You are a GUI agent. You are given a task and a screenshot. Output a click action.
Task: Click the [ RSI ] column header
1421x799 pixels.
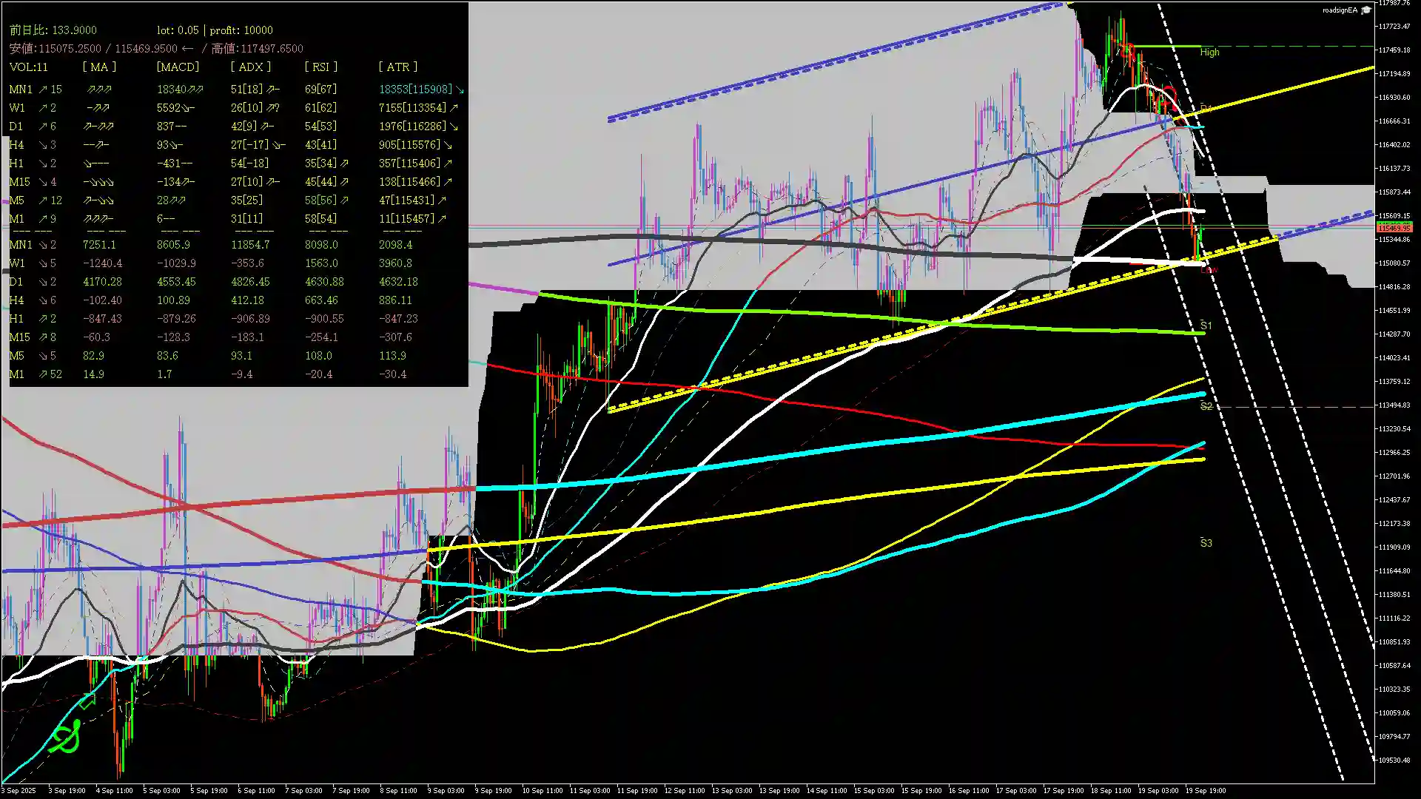[320, 67]
